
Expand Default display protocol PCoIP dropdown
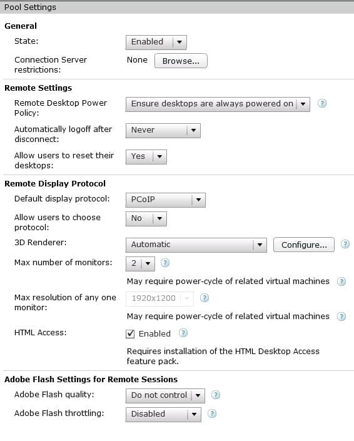[166, 200]
